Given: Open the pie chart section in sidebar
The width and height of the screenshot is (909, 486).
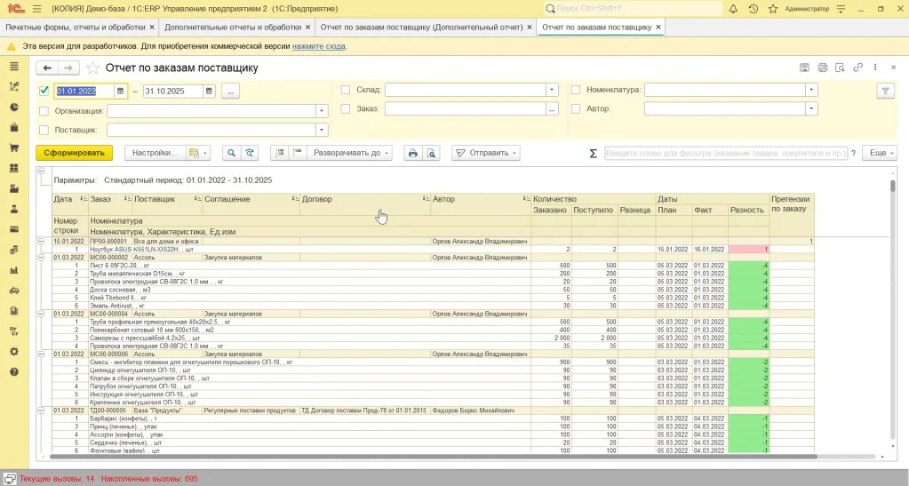Looking at the screenshot, I should point(14,108).
